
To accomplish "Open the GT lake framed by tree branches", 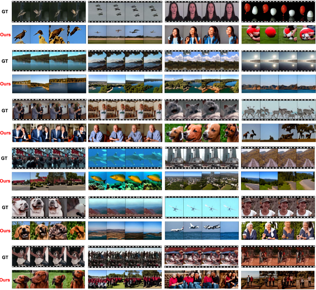I will click(x=125, y=61).
